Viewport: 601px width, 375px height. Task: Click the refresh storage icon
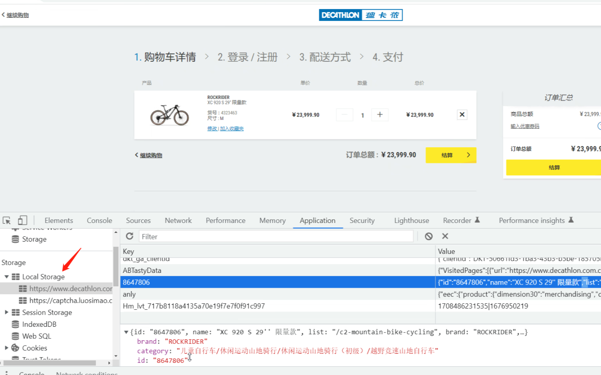(x=129, y=236)
